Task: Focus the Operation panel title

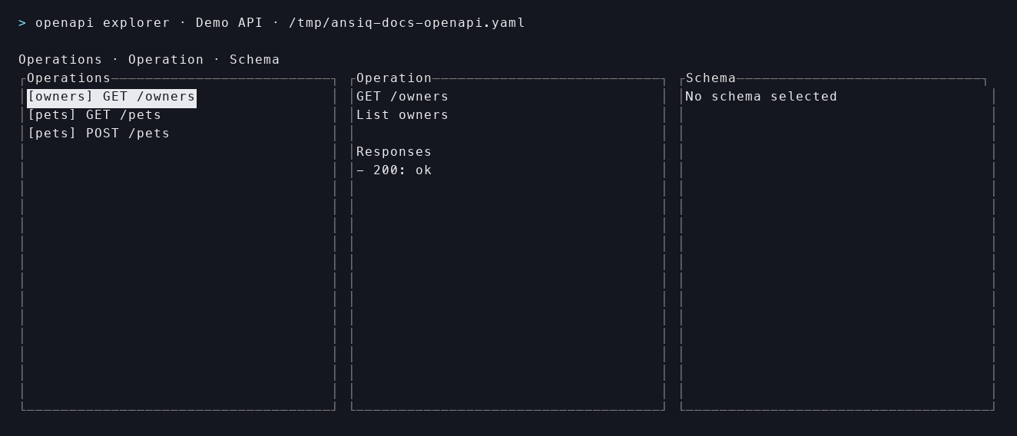Action: pyautogui.click(x=394, y=78)
